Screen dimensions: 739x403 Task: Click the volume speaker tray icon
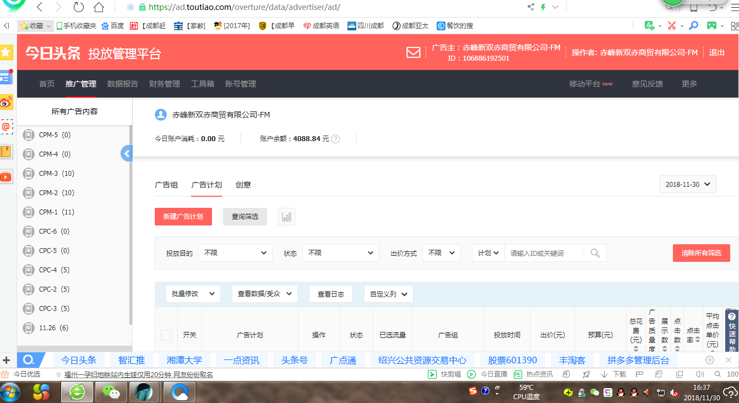coord(647,393)
